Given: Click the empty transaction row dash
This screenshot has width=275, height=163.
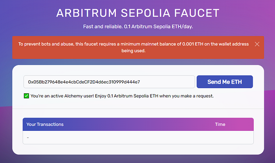Looking at the screenshot, I should click(28, 138).
